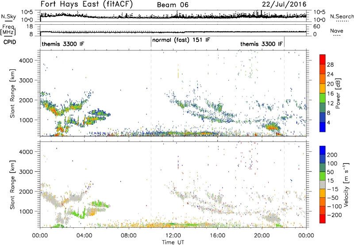Screen dimensions: 354x245
Task: Click the '08:00' time axis tick label
Action: pos(129,236)
